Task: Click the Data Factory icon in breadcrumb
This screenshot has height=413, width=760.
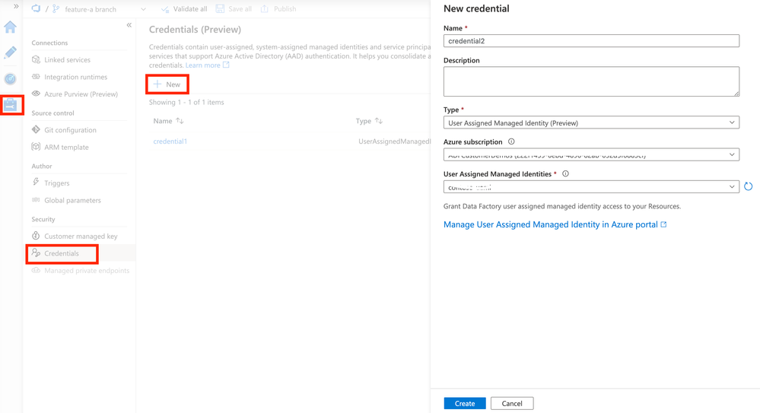Action: tap(36, 8)
